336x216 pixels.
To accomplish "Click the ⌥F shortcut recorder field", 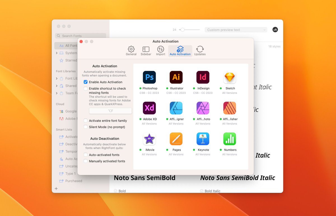I will 110,111.
